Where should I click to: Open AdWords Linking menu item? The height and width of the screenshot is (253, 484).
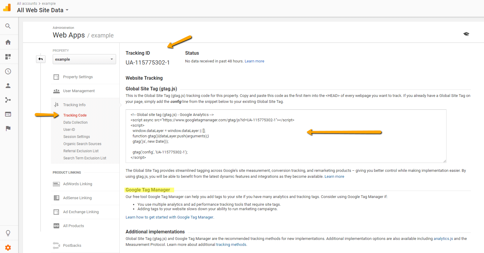click(78, 184)
